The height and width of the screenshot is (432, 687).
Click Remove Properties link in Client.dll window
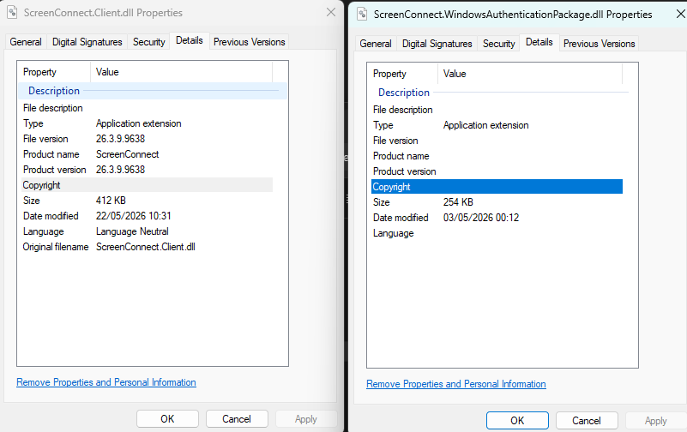(106, 382)
